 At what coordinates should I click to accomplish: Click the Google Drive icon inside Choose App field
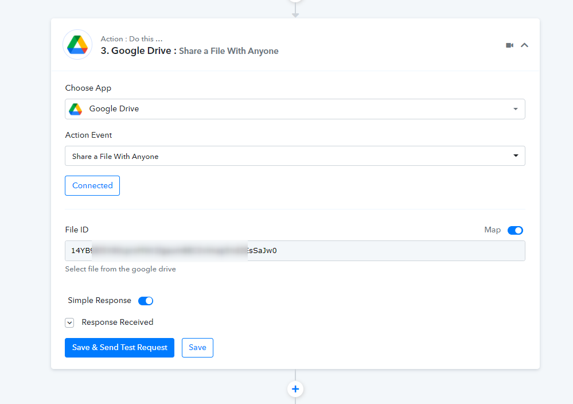click(x=76, y=109)
